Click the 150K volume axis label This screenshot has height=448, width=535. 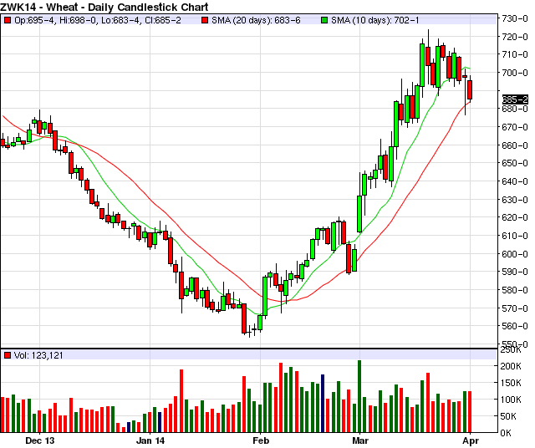point(511,383)
